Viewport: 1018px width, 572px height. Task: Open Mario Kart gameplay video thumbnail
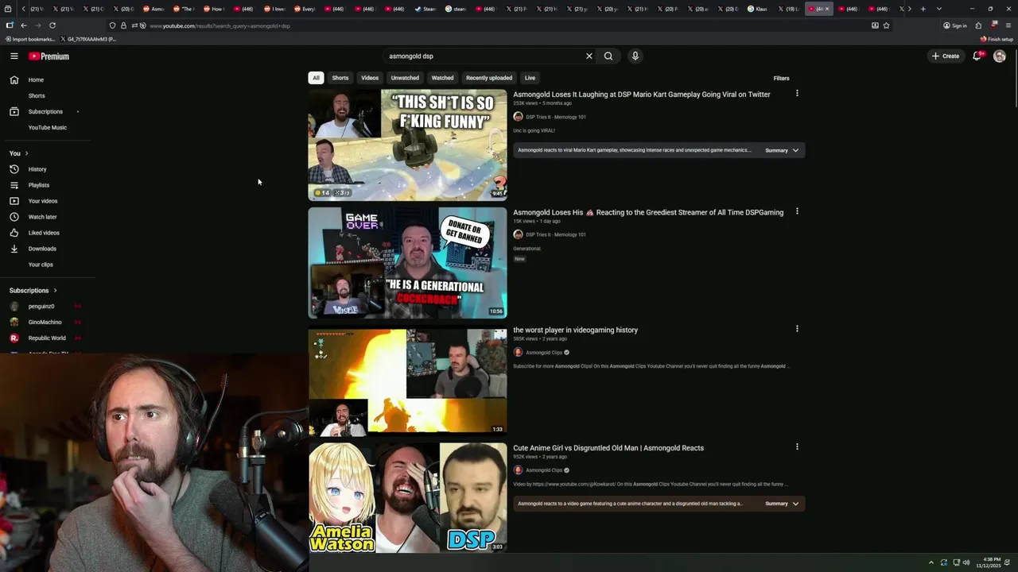[407, 145]
